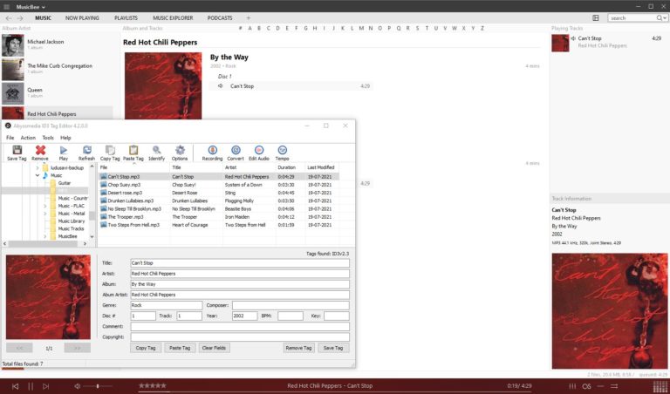The width and height of the screenshot is (670, 394).
Task: Open the Tempo tool
Action: pyautogui.click(x=282, y=153)
